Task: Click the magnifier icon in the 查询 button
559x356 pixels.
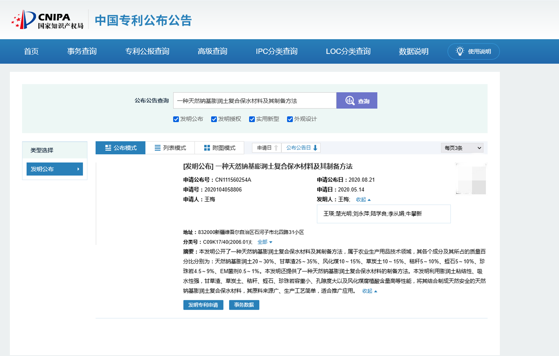Action: tap(350, 101)
